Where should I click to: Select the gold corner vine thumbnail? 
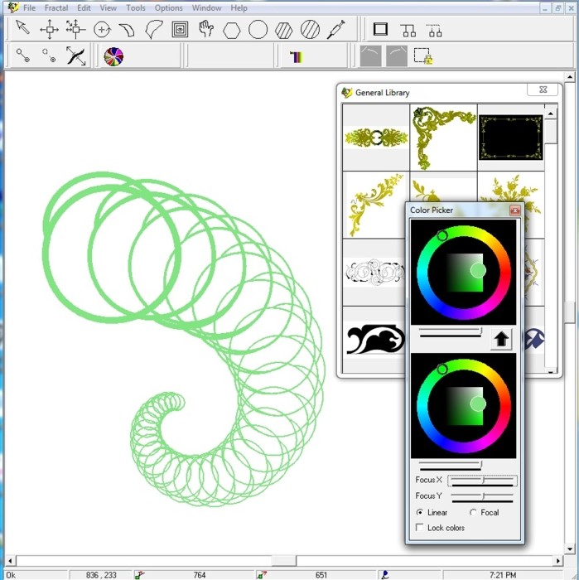[x=444, y=138]
